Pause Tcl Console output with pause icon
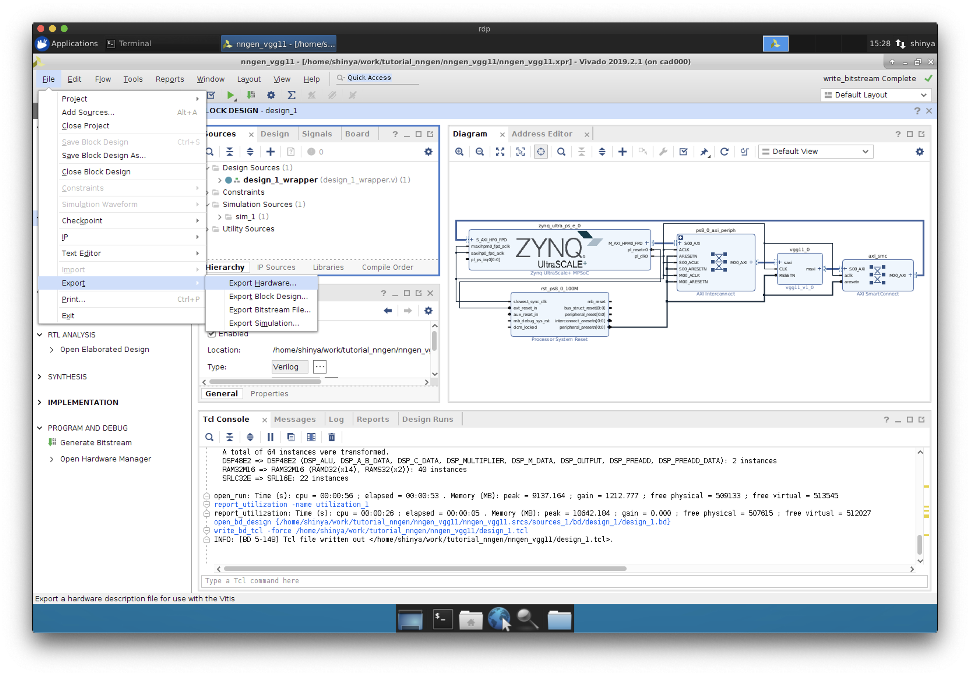Image resolution: width=970 pixels, height=676 pixels. point(270,437)
